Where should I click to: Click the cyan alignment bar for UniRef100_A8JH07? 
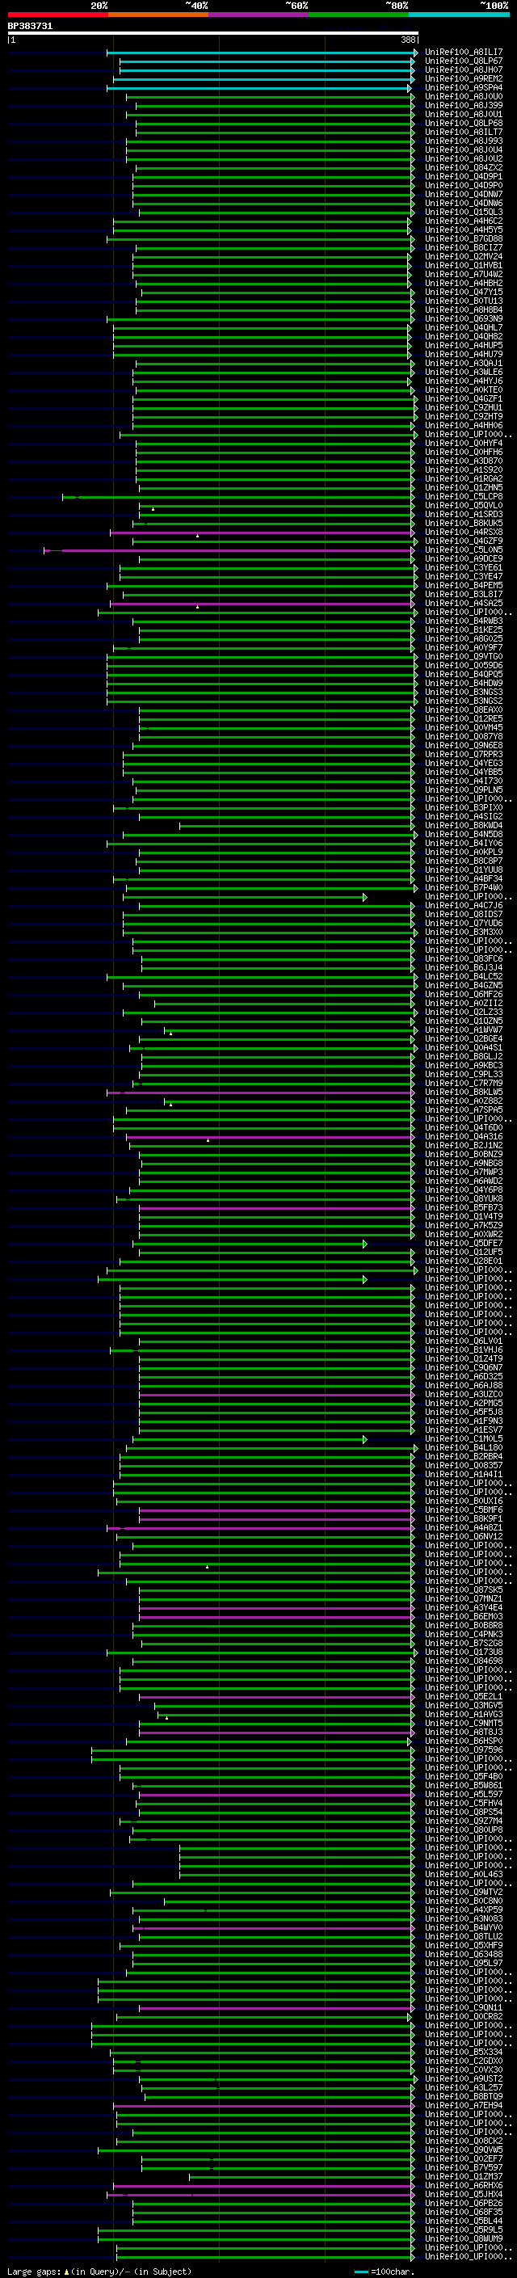[267, 69]
